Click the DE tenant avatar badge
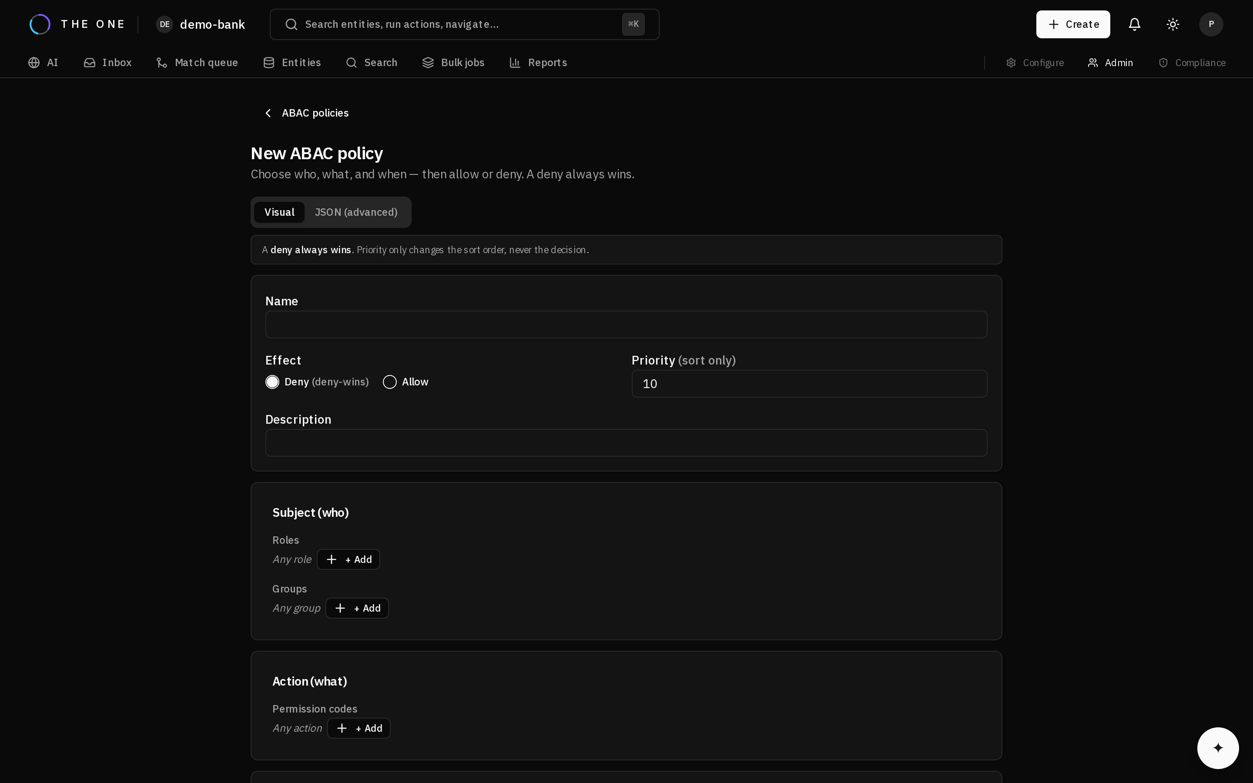 164,24
